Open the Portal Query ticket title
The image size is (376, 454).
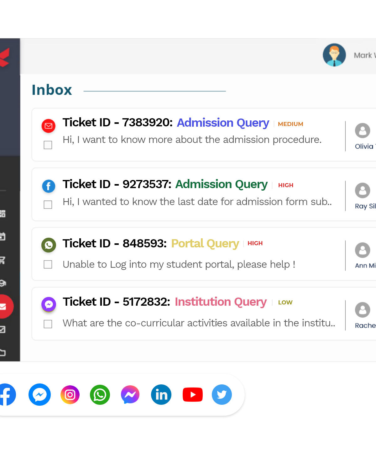[205, 244]
